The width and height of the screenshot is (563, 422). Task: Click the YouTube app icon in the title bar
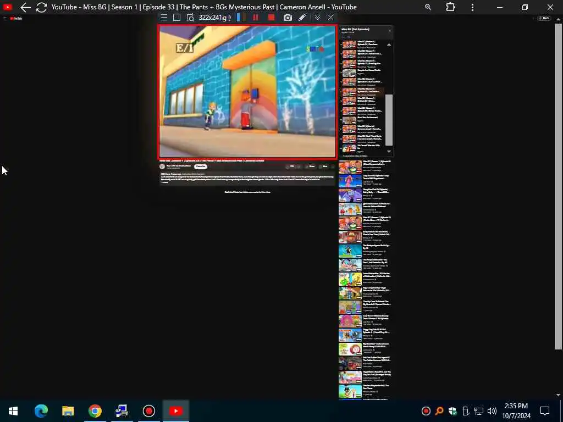tap(7, 7)
